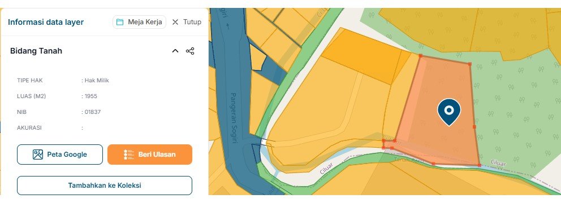
Task: Click the small outlined parcel in blue area
Action: [257, 57]
